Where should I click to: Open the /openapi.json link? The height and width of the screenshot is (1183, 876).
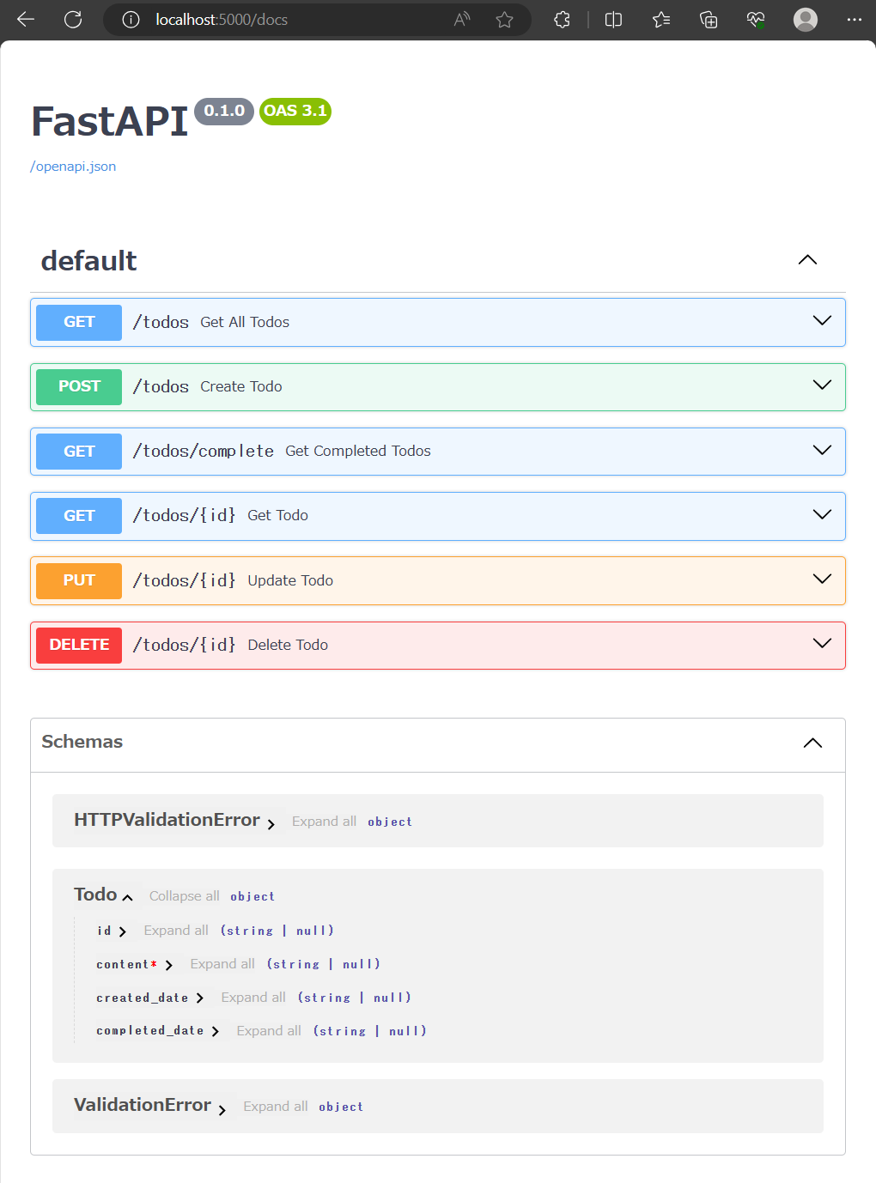click(73, 167)
